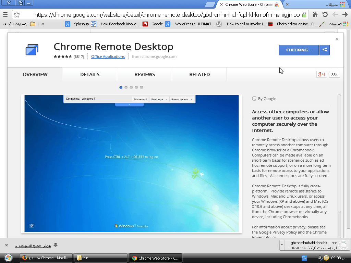Click the Google +1 button
351x263 pixels.
pos(322,74)
